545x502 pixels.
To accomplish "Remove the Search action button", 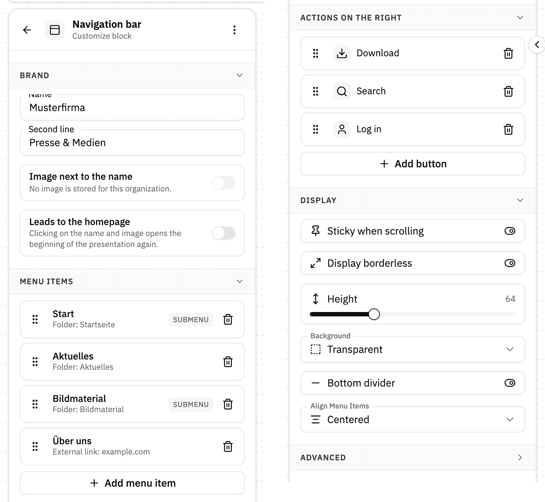I will click(x=508, y=91).
